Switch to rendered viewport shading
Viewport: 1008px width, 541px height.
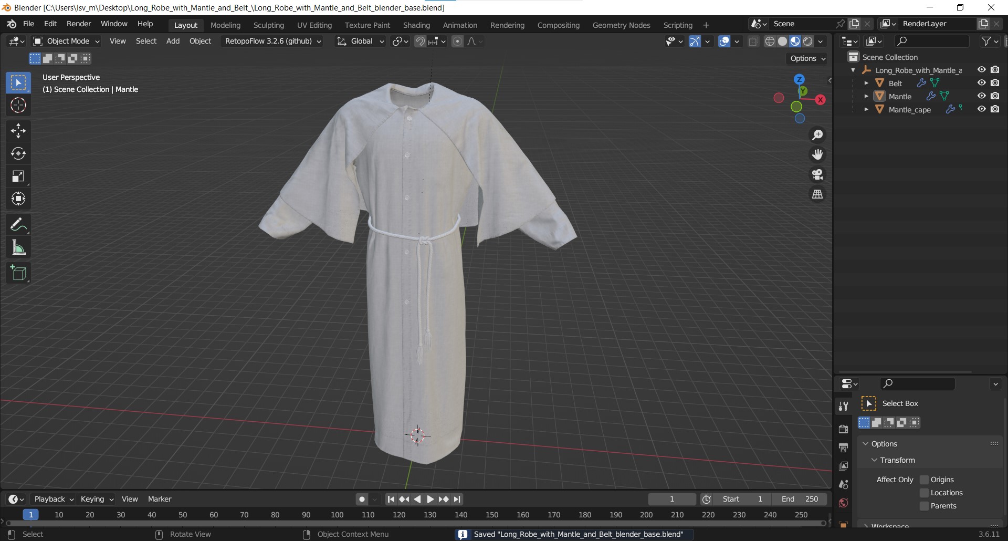(807, 41)
